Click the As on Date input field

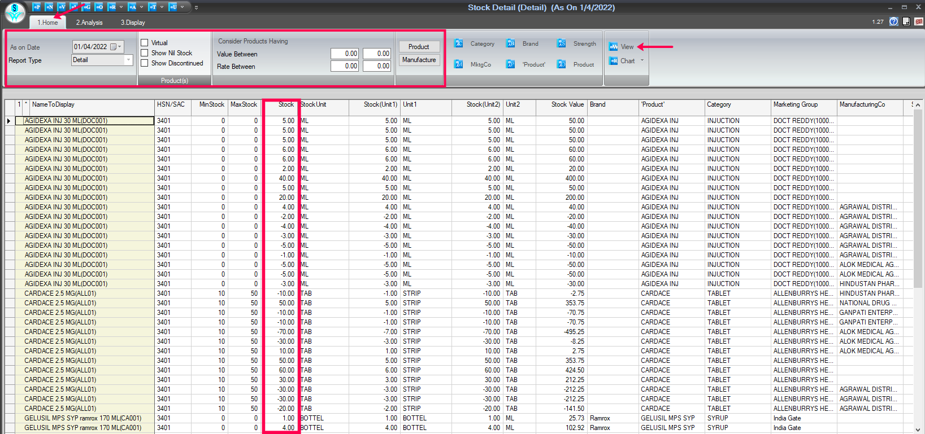pyautogui.click(x=98, y=47)
